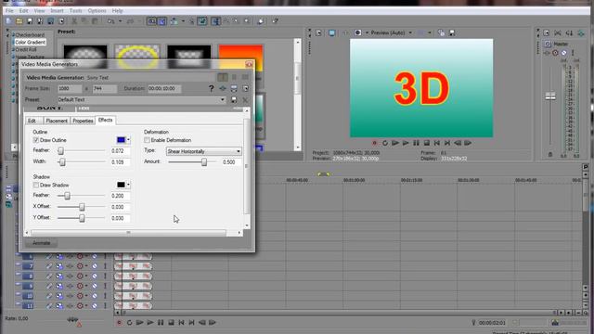The image size is (594, 334).
Task: Solo track 7 with its exclamation button
Action: (x=105, y=266)
